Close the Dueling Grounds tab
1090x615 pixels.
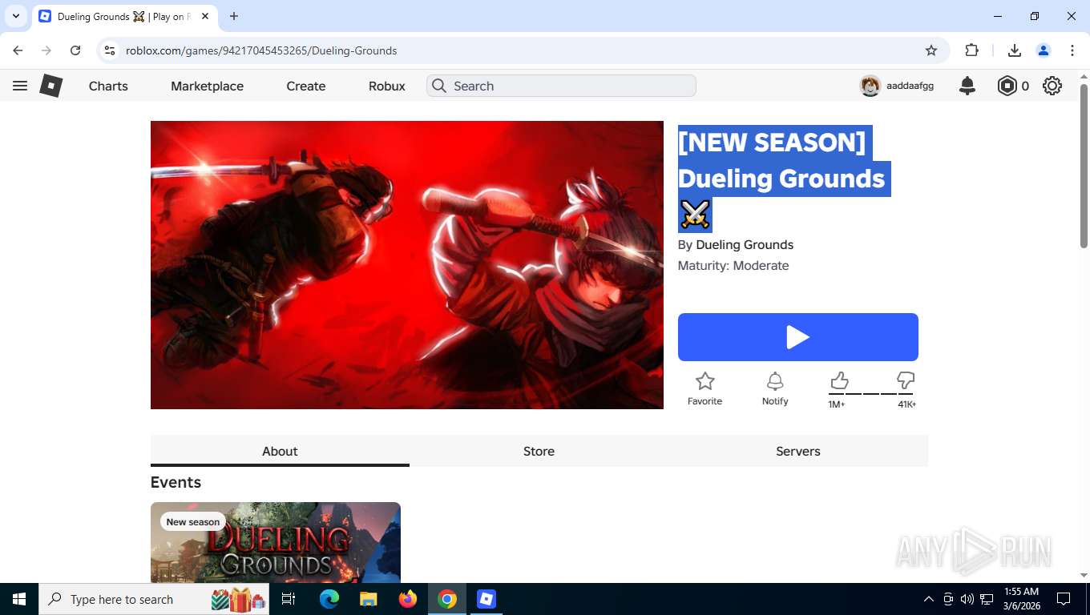(x=205, y=16)
